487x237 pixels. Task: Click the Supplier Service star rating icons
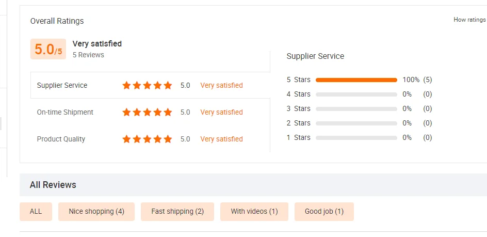click(x=147, y=86)
